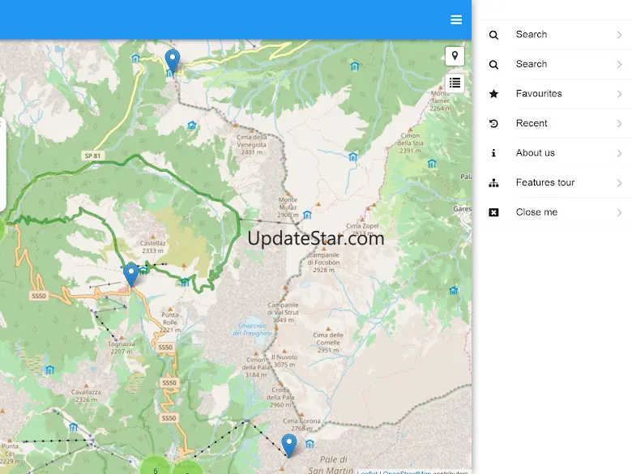Open the Favourites menu item
632x474 pixels.
[555, 94]
